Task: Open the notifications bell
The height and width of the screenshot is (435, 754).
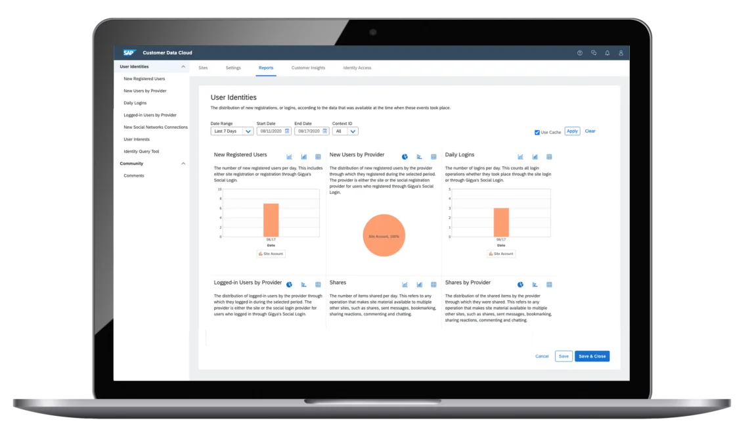Action: 608,53
